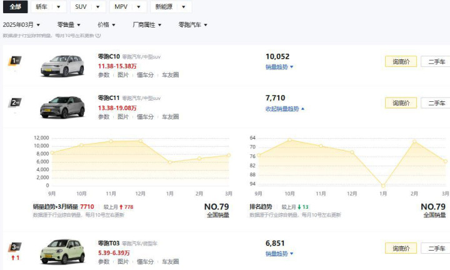This screenshot has width=450, height=270.
Task: Click the 6,851 sales figure
Action: [x=275, y=243]
